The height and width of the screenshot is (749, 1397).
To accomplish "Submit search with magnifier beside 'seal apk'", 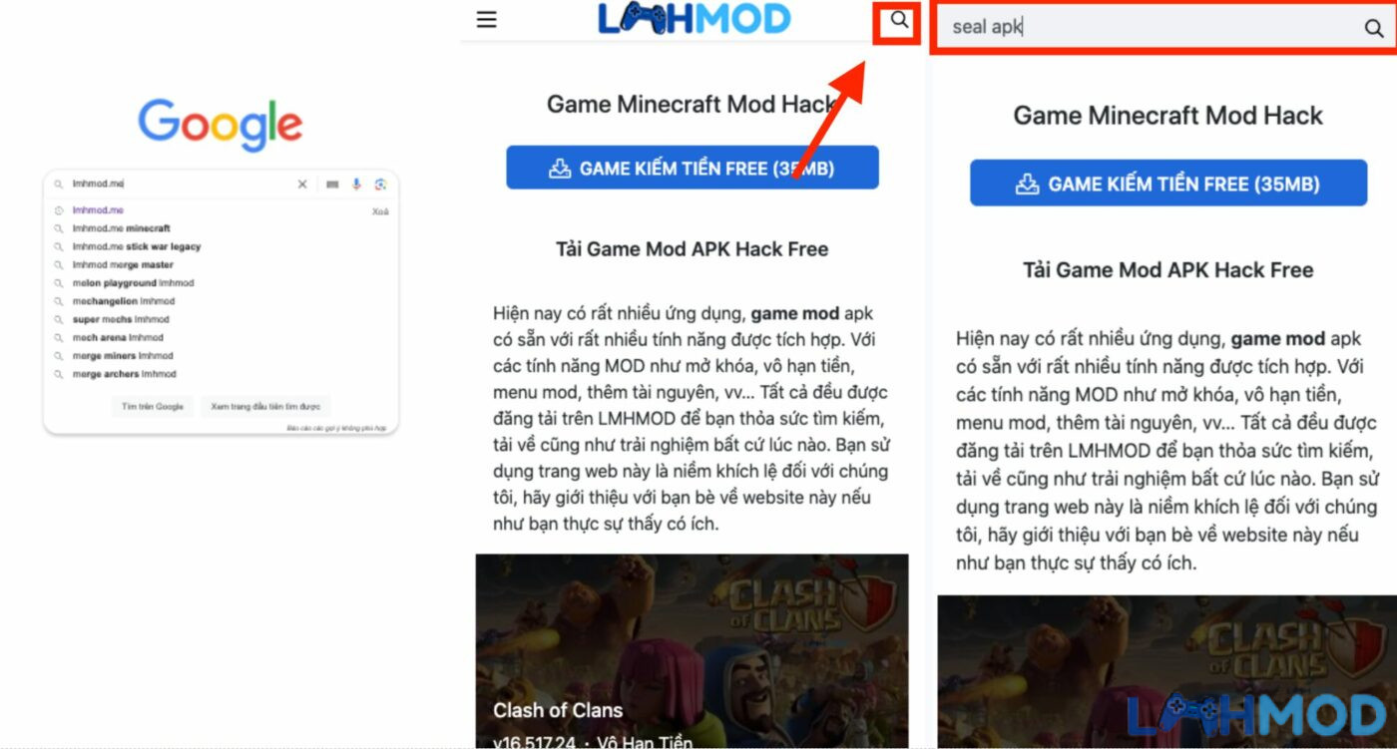I will [1374, 28].
